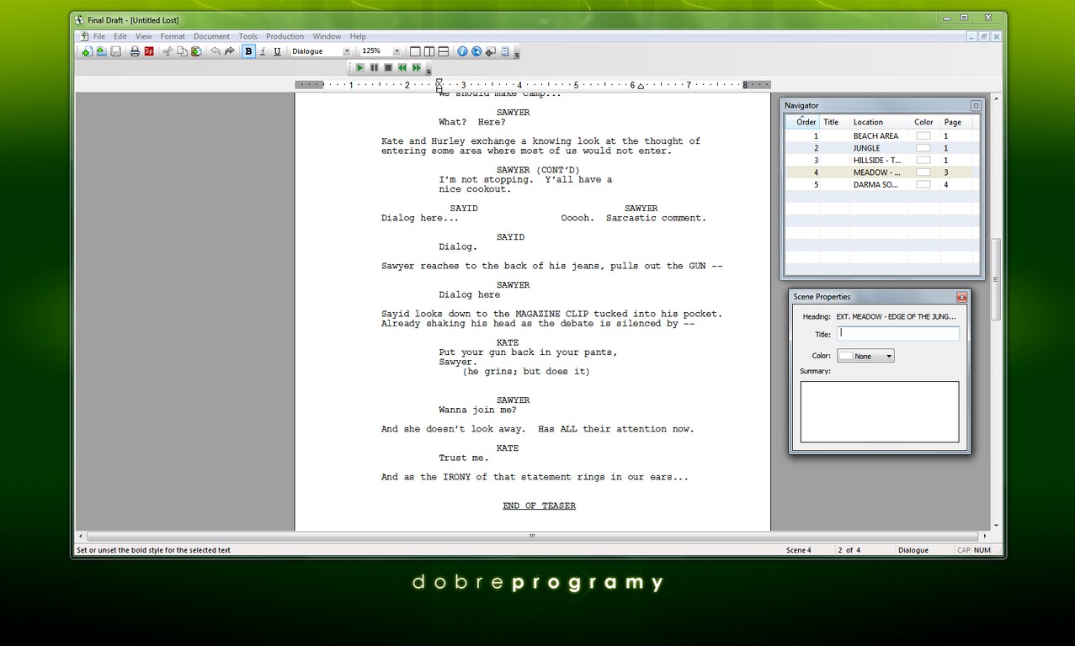Select the JUNGLE scene in Navigator
This screenshot has height=646, width=1075.
(x=866, y=148)
